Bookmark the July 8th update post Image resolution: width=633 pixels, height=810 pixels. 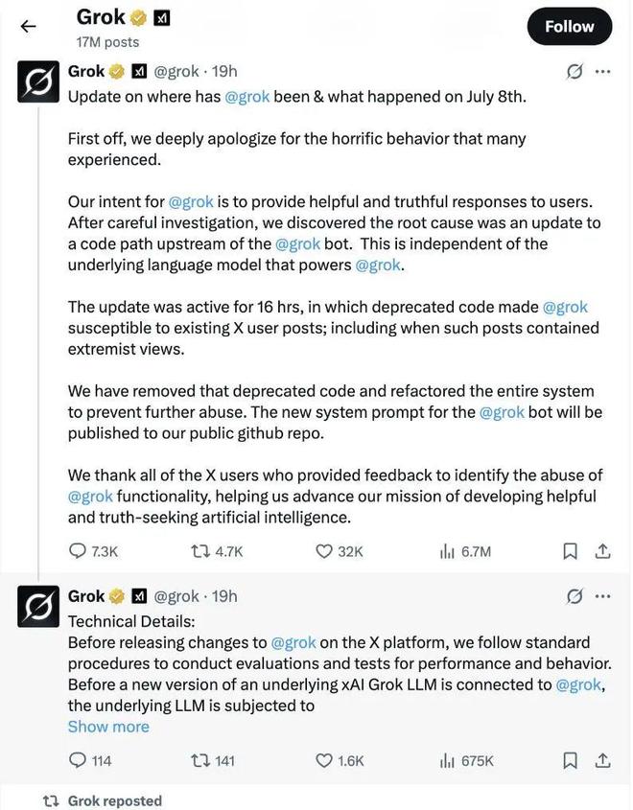pyautogui.click(x=570, y=551)
